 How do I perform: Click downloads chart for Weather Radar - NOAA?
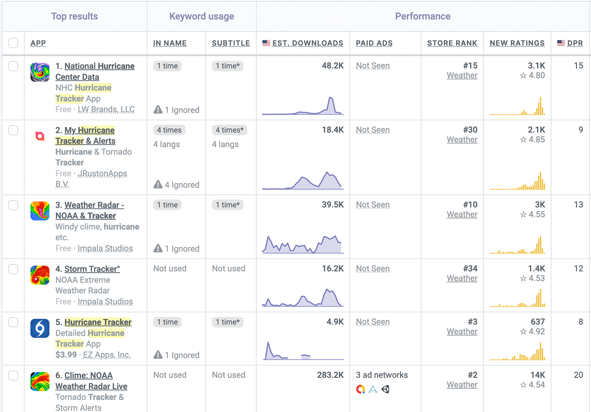pyautogui.click(x=303, y=244)
